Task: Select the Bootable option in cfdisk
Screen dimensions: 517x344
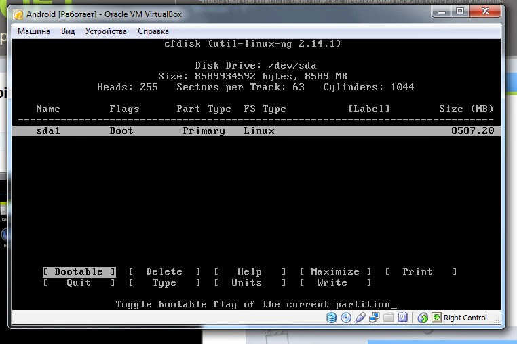Action: click(x=79, y=272)
